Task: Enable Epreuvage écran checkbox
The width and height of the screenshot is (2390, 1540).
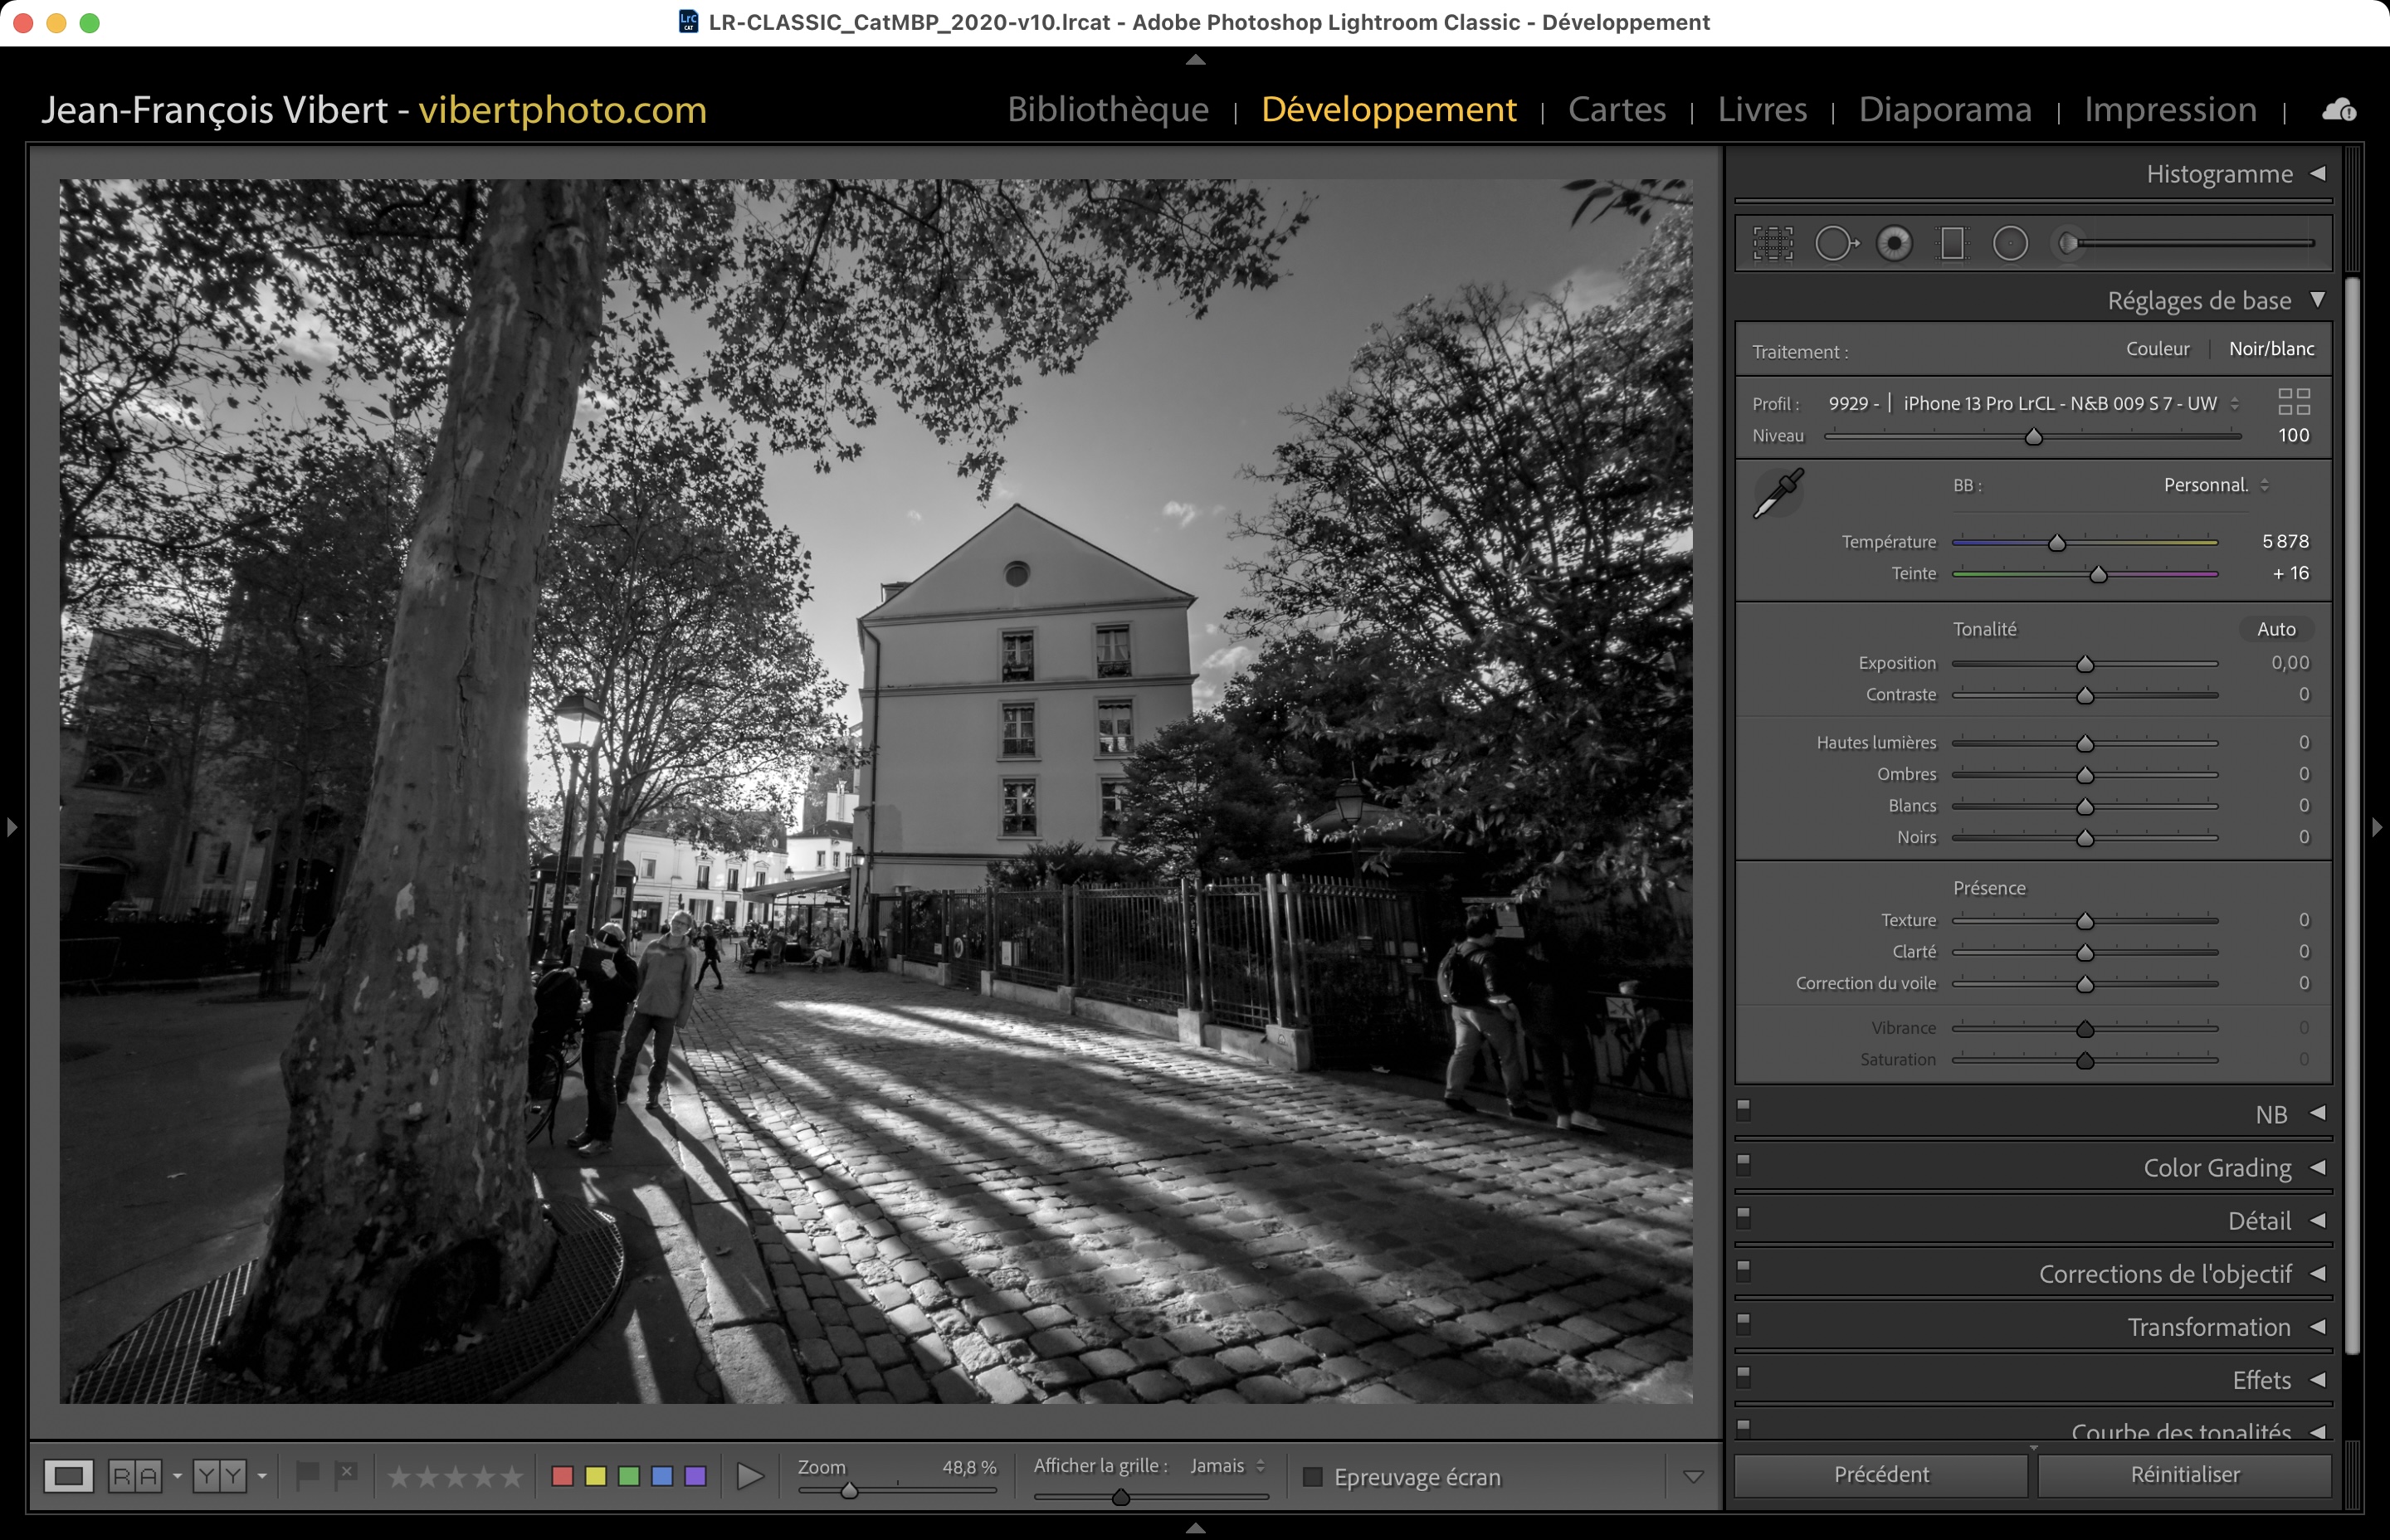Action: tap(1313, 1477)
